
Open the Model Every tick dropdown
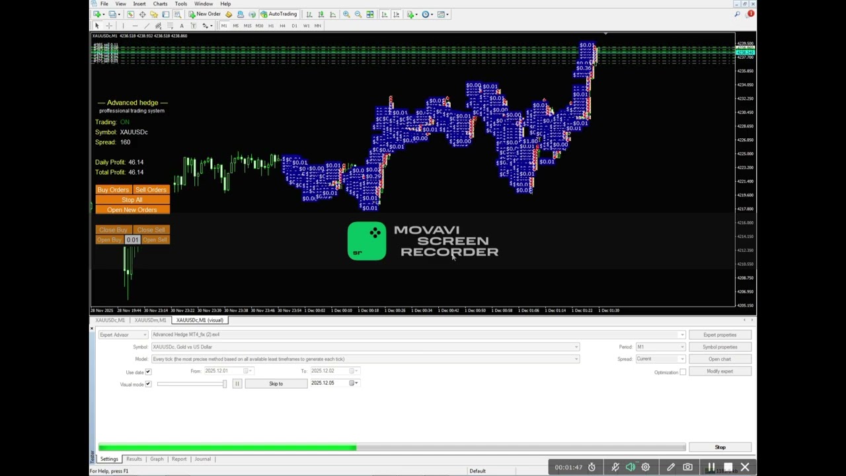tap(576, 359)
